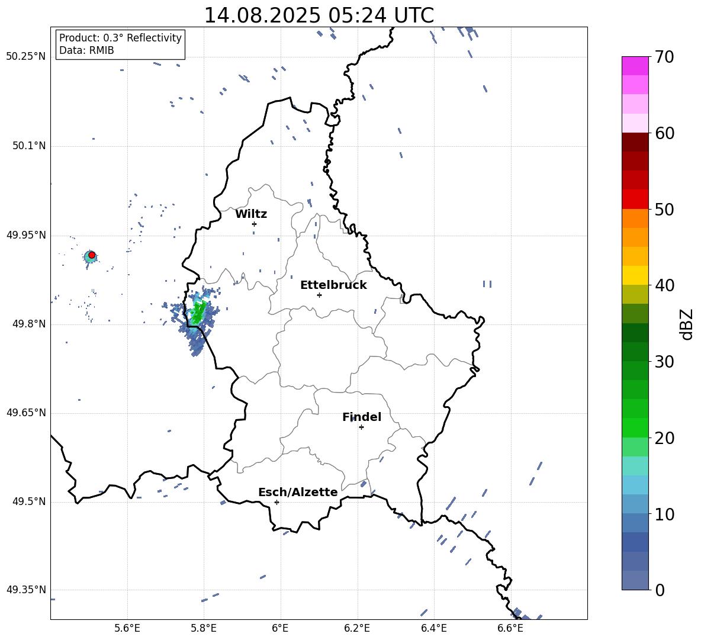
Task: Click the 6.6°E longitude label
Action: pos(510,628)
